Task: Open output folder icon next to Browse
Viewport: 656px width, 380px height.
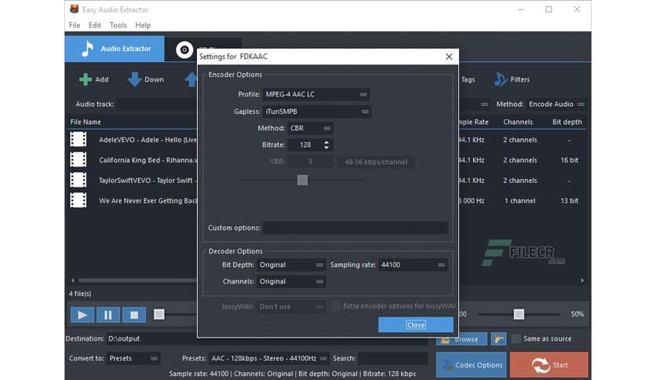Action: 499,339
